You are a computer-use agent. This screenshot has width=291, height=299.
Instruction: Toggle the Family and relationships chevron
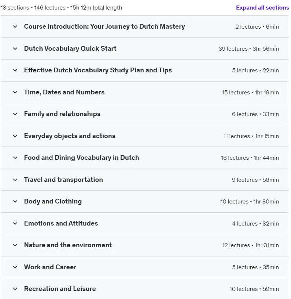coord(15,114)
